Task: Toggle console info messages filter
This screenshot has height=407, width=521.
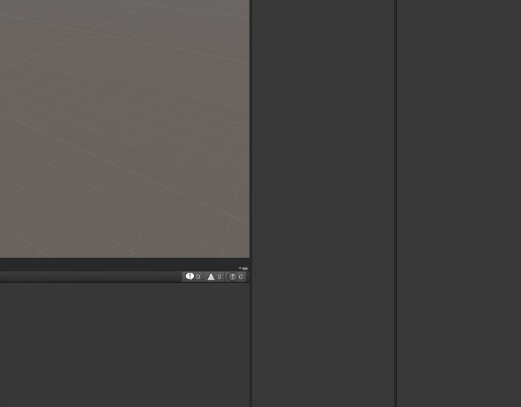Action: click(193, 277)
